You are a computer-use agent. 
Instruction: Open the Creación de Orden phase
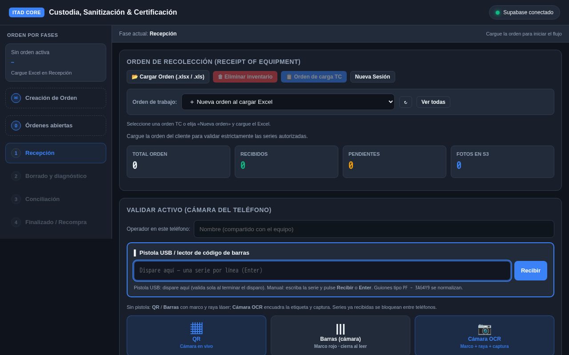[x=56, y=98]
